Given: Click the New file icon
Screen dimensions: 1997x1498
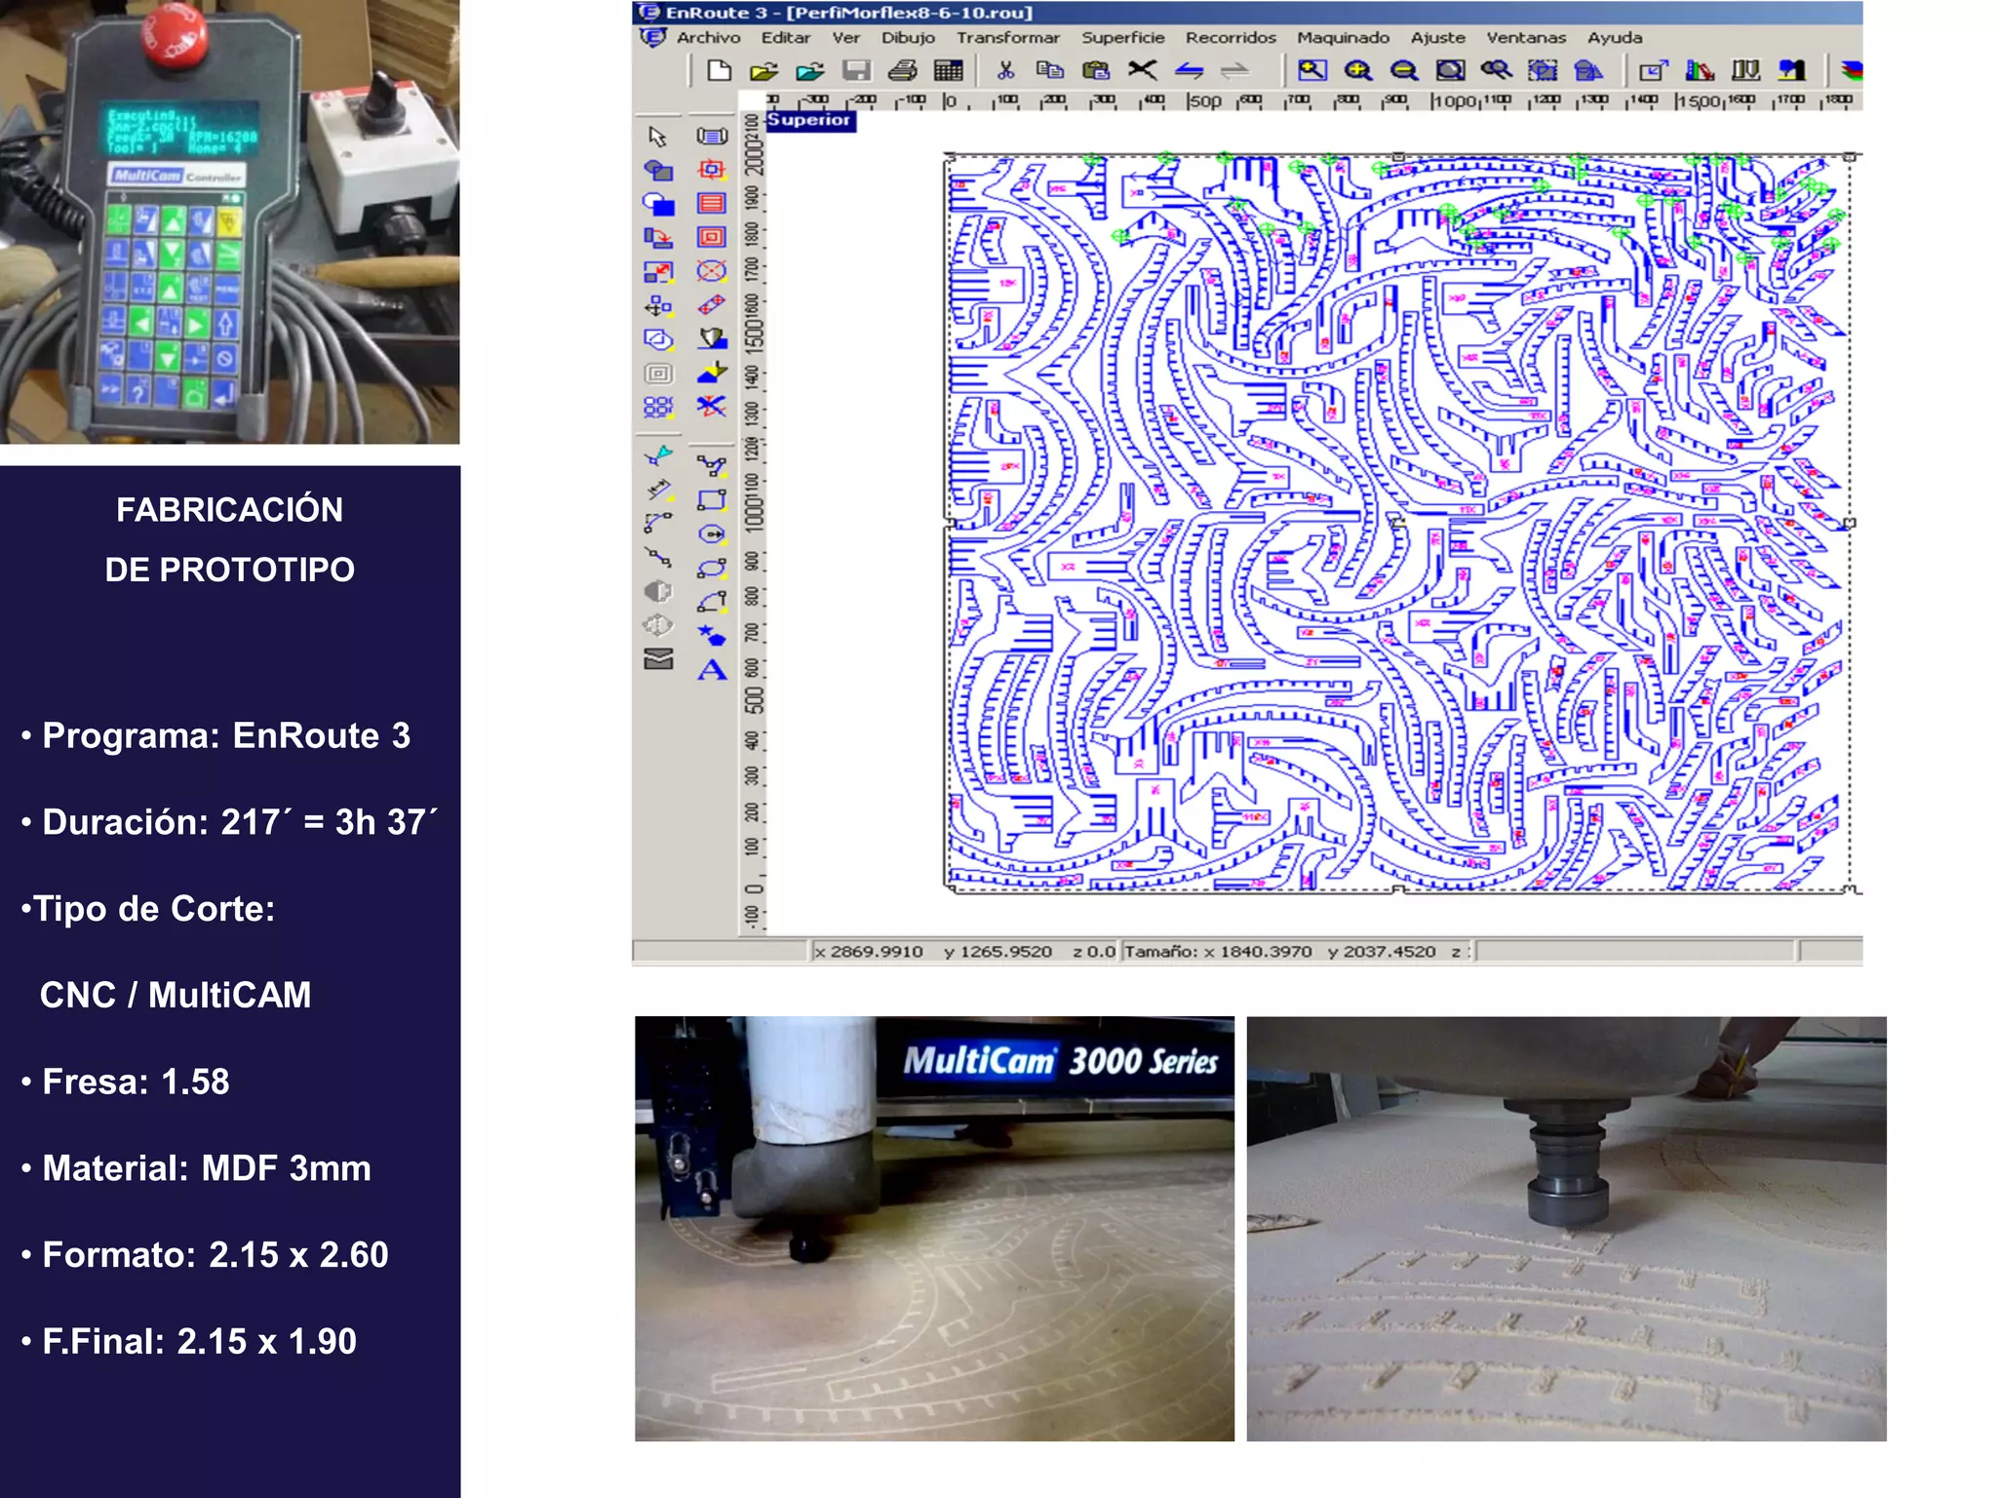Looking at the screenshot, I should [x=719, y=70].
